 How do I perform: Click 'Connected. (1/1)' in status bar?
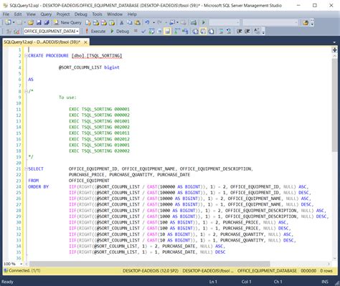[x=24, y=270]
